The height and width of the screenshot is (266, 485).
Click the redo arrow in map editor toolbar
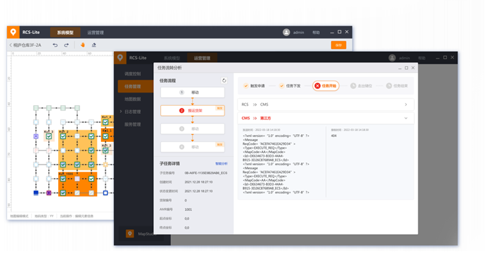click(66, 45)
